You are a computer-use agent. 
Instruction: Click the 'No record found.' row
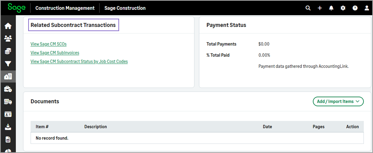[197, 138]
